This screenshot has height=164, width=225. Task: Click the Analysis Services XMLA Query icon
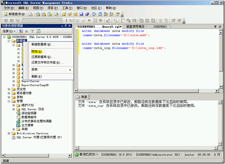(50, 14)
